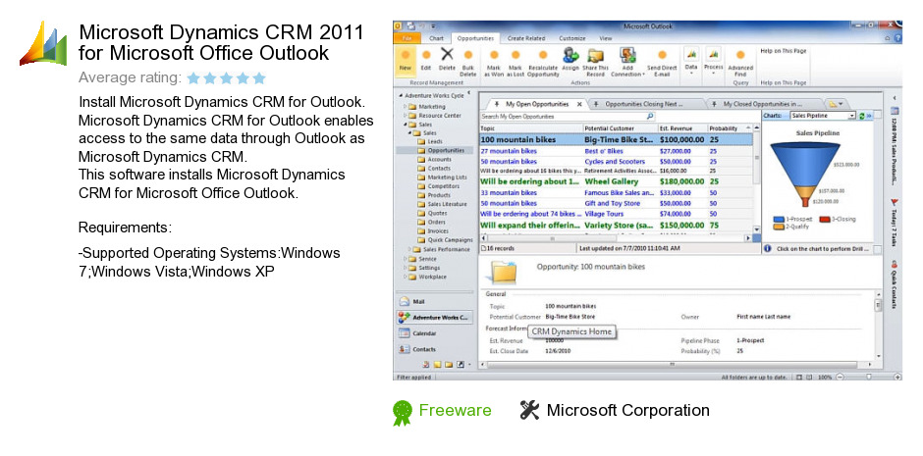
Task: Expand the Resource Center folder
Action: point(405,116)
